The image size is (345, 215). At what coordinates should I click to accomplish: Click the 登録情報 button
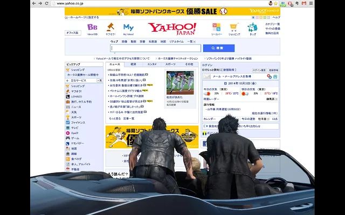click(x=273, y=70)
